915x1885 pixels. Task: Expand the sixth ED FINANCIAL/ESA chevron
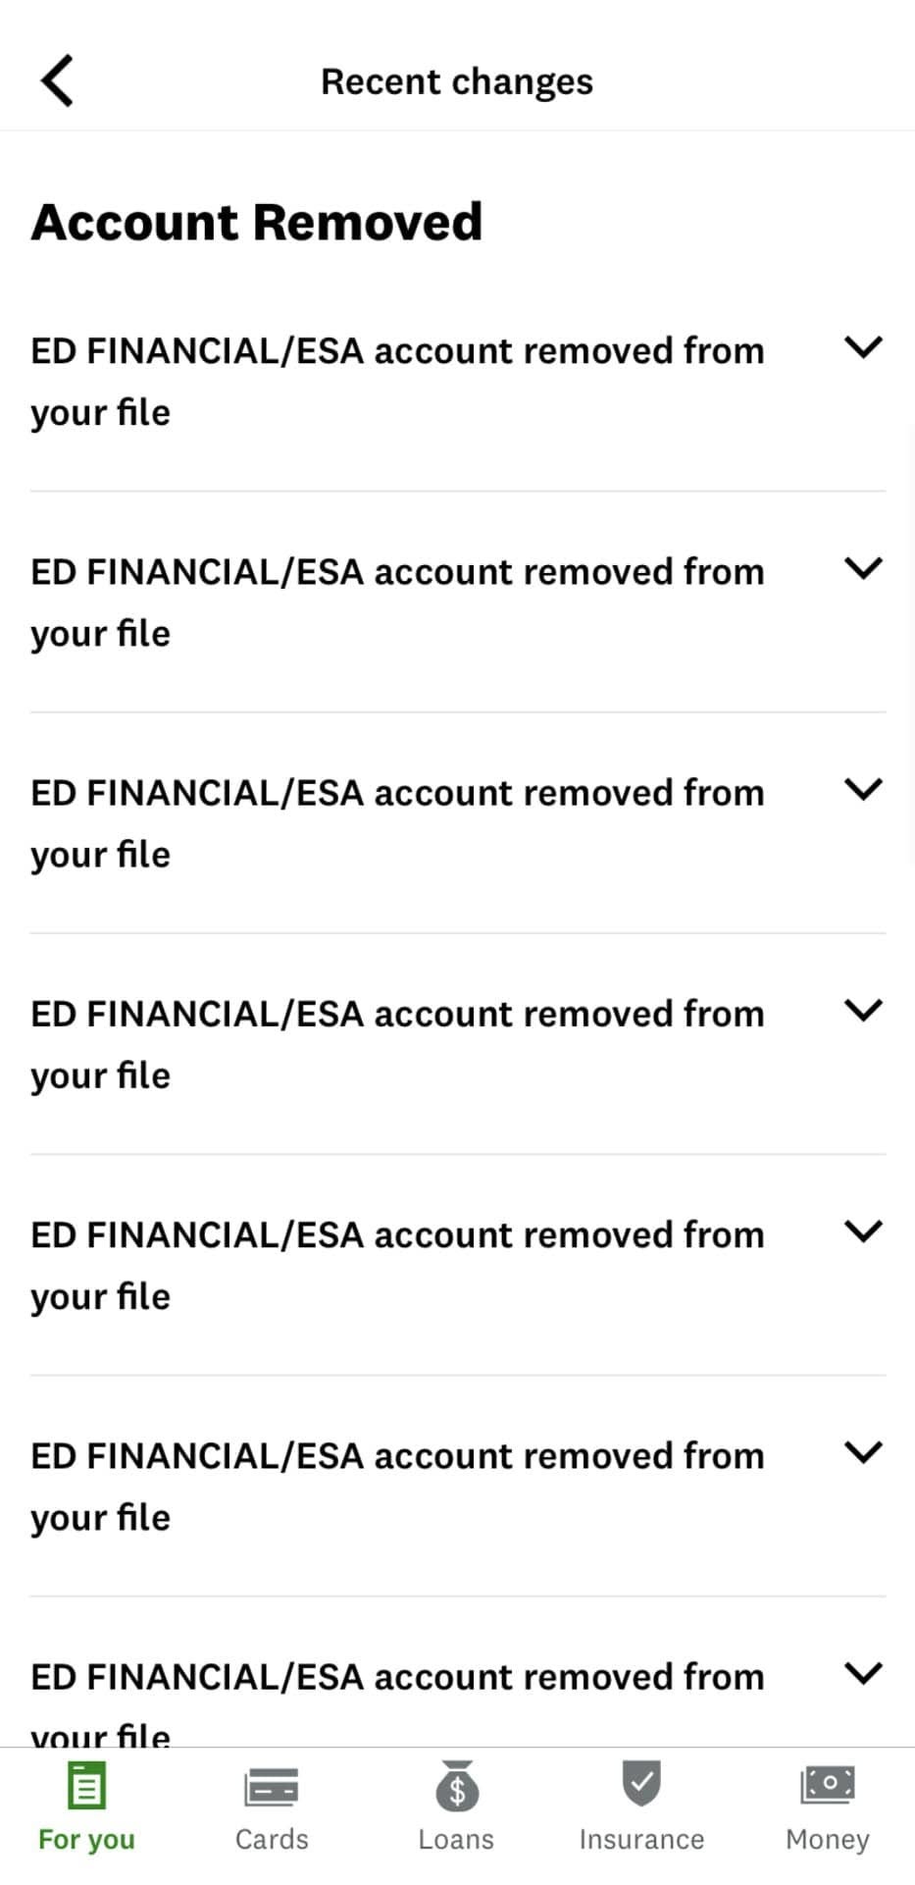[863, 1451]
